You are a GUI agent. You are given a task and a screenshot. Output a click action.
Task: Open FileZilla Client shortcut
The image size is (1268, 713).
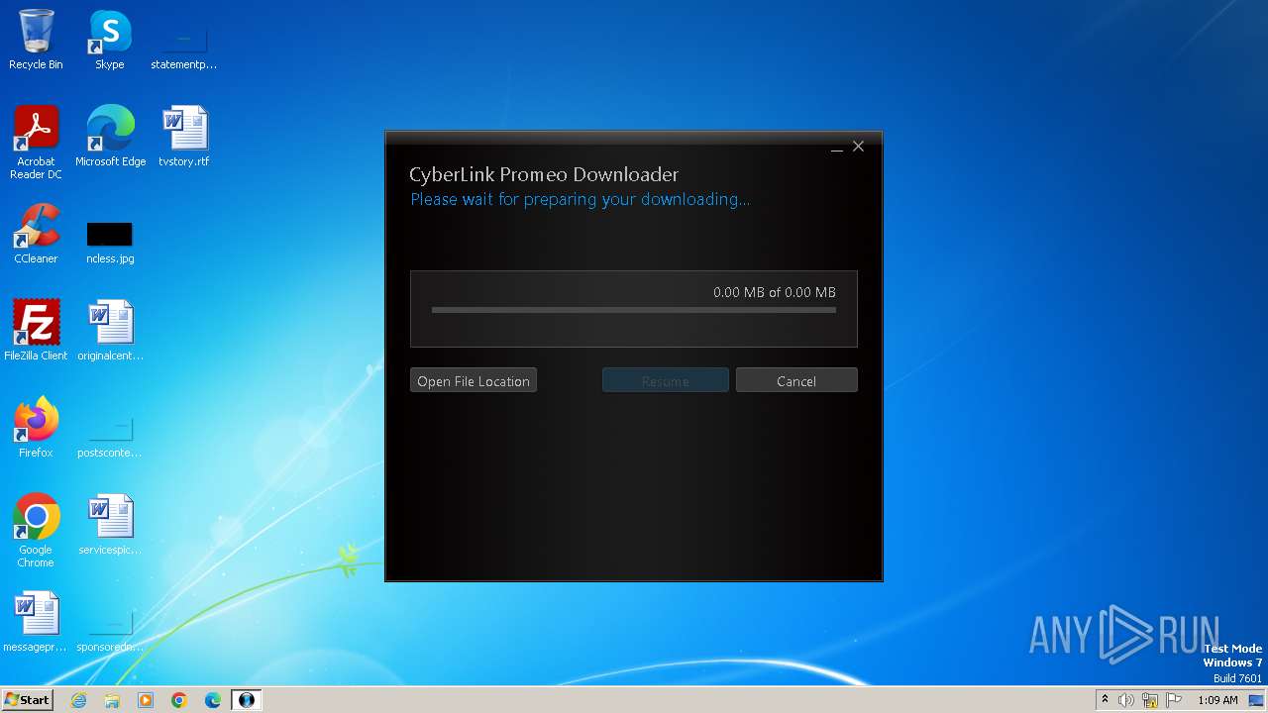coord(36,331)
